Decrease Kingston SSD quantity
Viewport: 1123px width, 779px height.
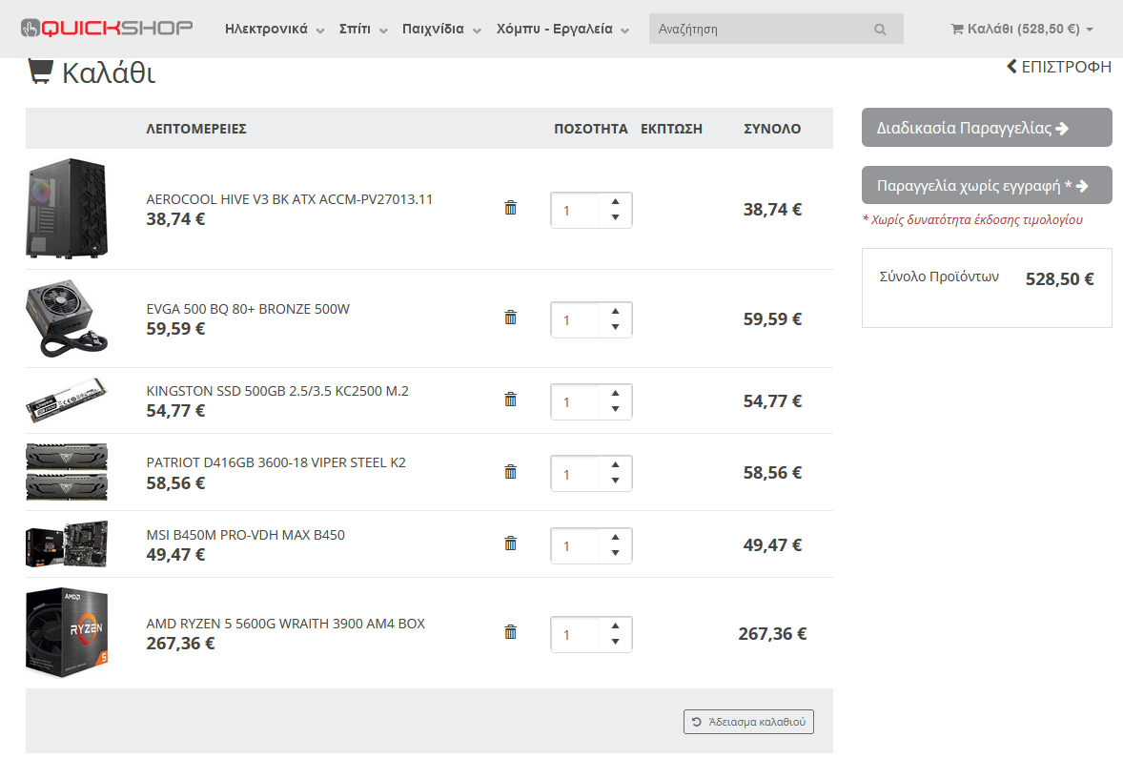tap(615, 408)
